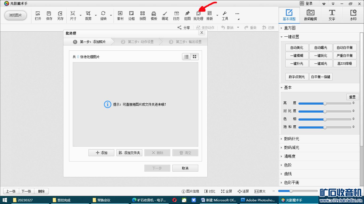Toggle 对比 compare view in status bar

[x=210, y=191]
